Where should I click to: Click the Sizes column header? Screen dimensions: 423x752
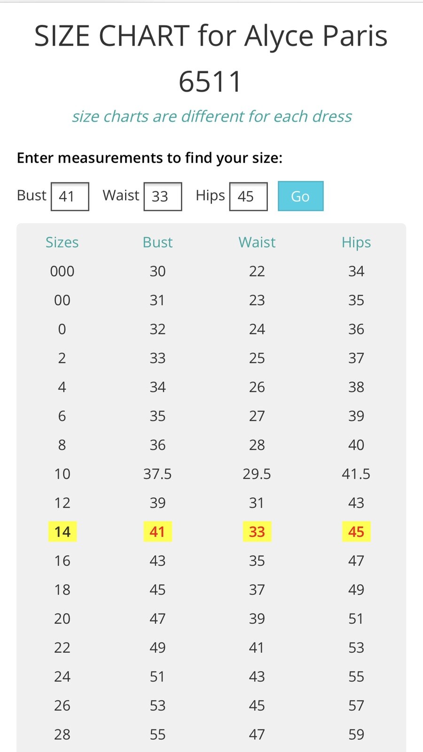[62, 242]
